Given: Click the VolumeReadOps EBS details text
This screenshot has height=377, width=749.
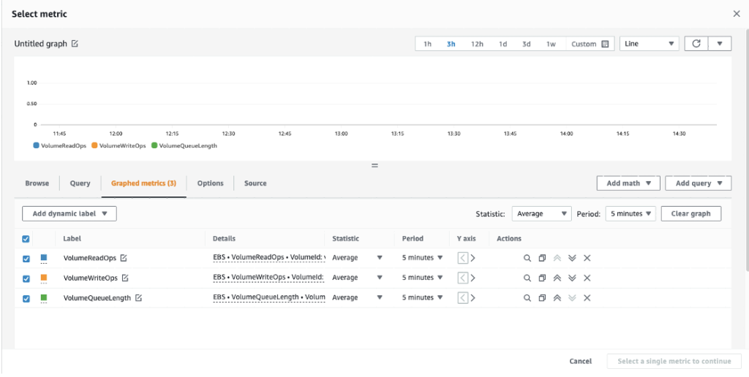Looking at the screenshot, I should [269, 258].
